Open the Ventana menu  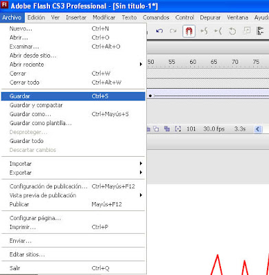[x=237, y=18]
